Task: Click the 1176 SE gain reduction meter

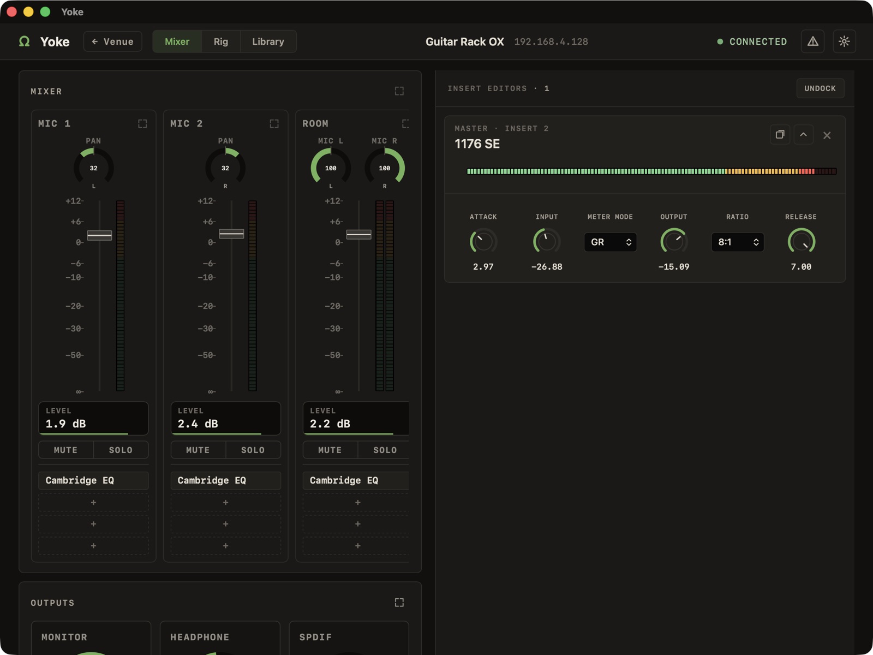Action: click(651, 171)
